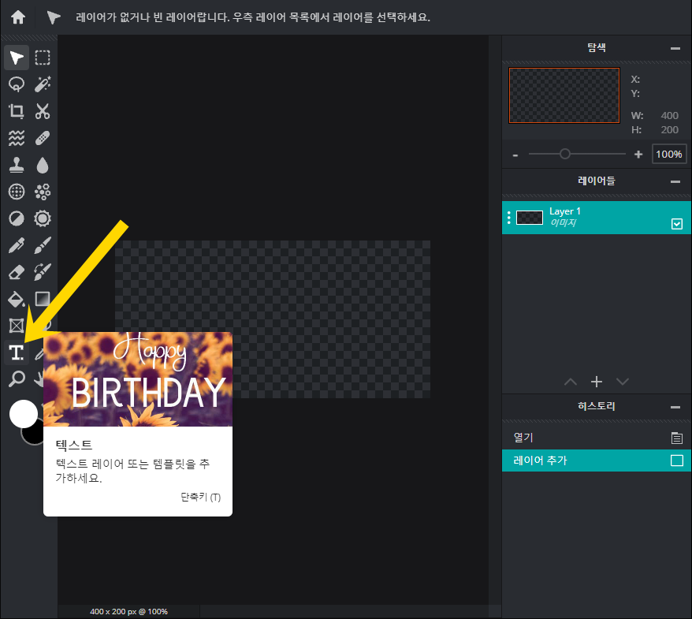Open the white foreground color swatch

click(x=24, y=414)
